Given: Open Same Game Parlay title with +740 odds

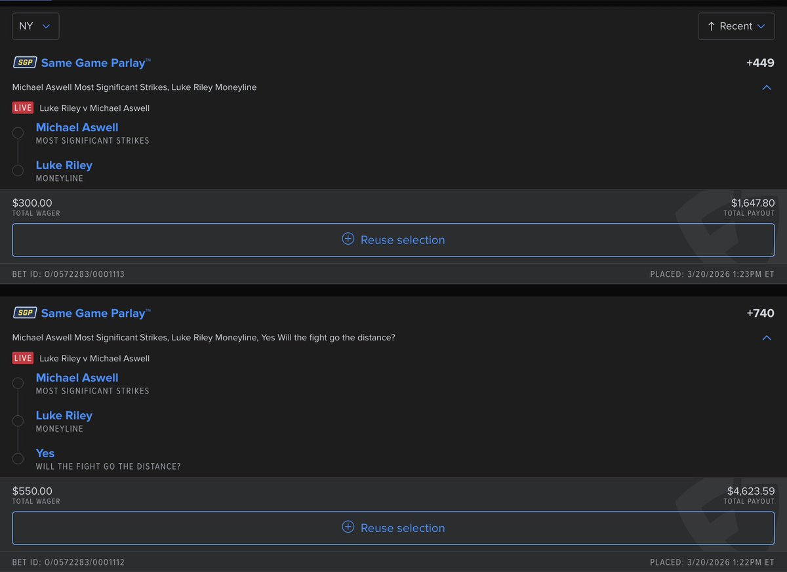Looking at the screenshot, I should [x=96, y=314].
